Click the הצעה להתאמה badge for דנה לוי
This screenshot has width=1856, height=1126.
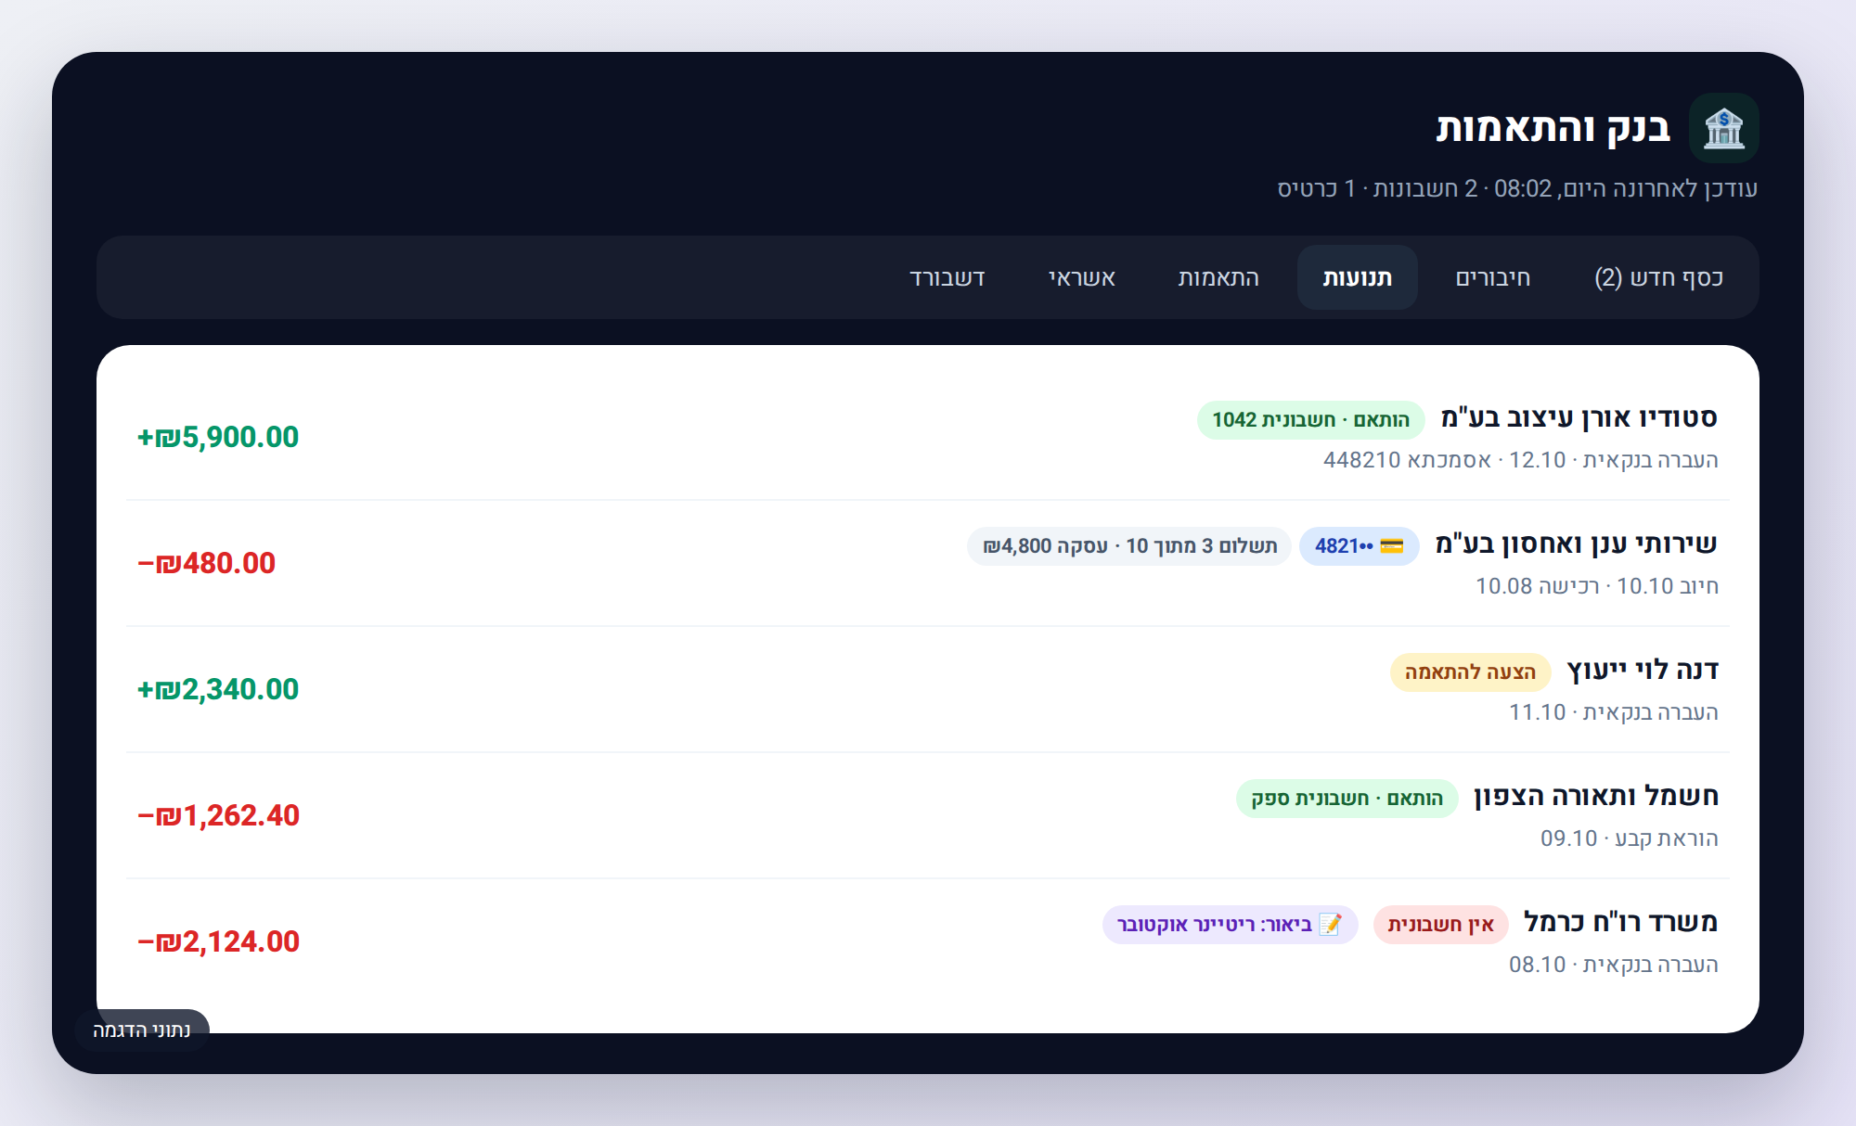(x=1470, y=672)
